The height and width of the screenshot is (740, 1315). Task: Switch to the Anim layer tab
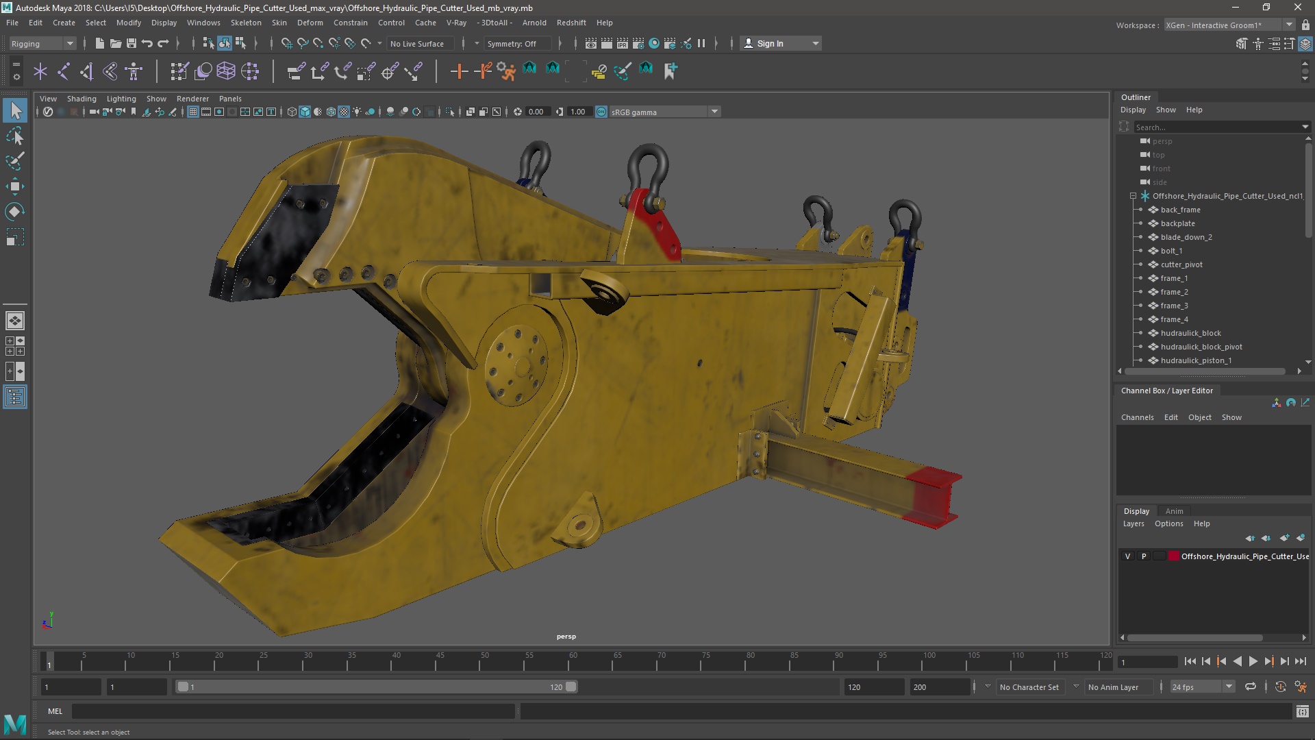1174,511
